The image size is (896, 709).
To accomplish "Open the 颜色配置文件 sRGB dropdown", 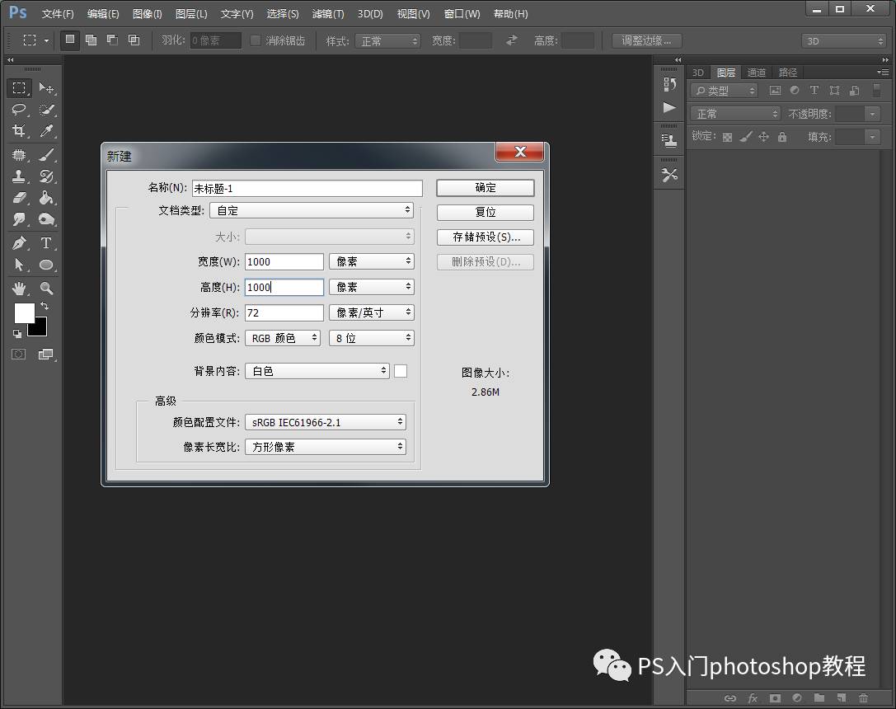I will click(x=325, y=422).
